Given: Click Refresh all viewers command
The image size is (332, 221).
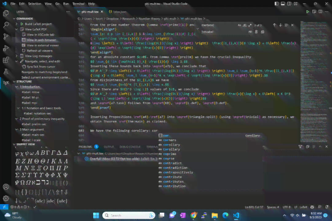Looking at the screenshot, I should tap(40, 51).
